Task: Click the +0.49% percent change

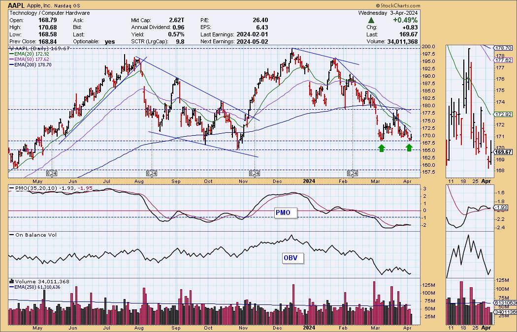Action: [x=405, y=21]
